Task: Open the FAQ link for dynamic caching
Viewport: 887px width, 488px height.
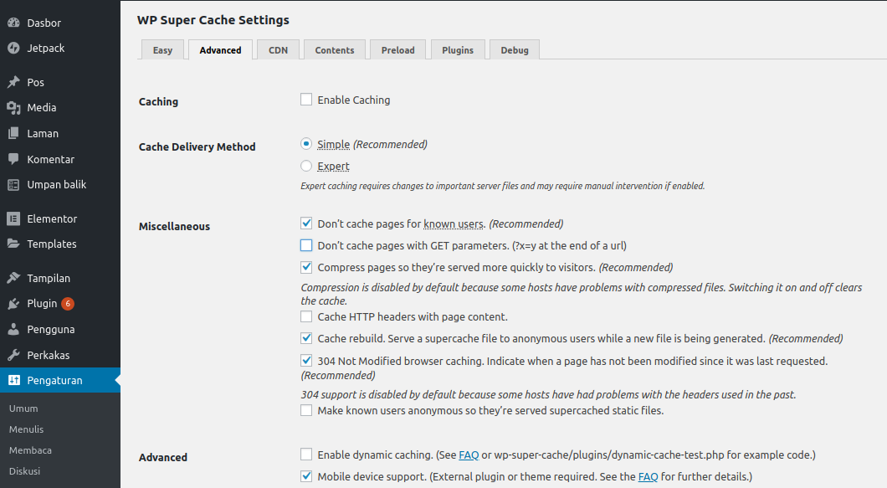Action: (469, 455)
